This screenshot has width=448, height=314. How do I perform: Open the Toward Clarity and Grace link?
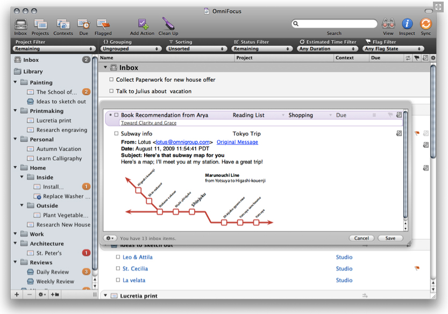(148, 123)
